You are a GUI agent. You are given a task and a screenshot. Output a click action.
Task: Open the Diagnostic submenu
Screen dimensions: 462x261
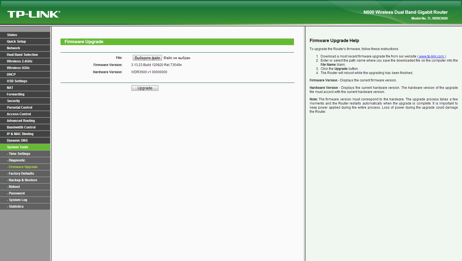click(25, 160)
